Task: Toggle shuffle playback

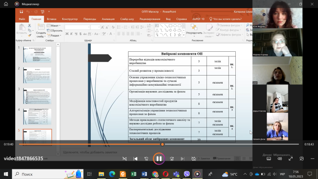Action: [124, 159]
